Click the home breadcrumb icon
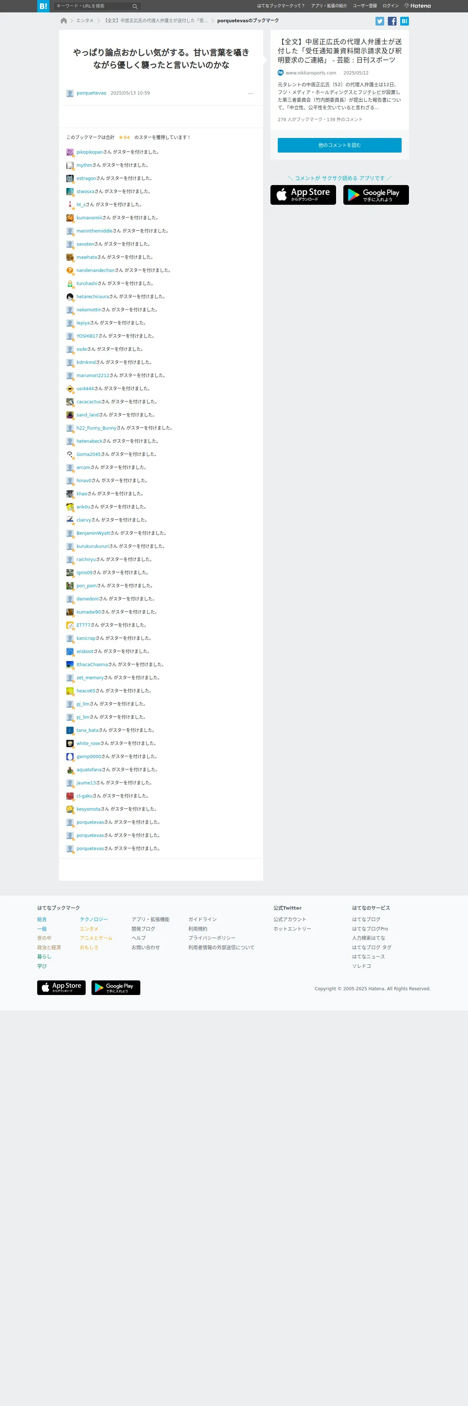The image size is (468, 1406). (x=64, y=21)
